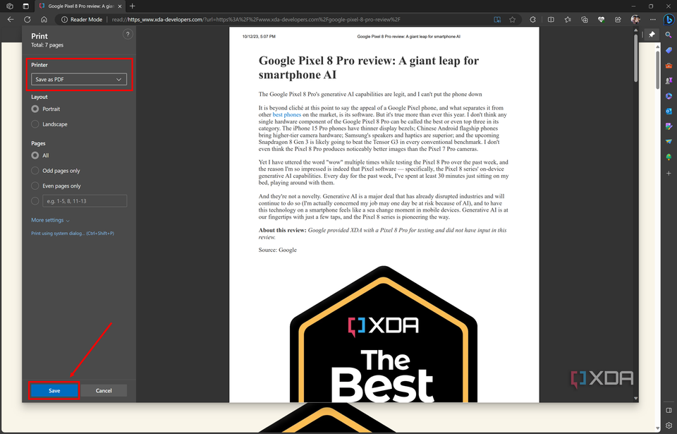677x434 pixels.
Task: Open the Favorites list icon
Action: [x=568, y=20]
